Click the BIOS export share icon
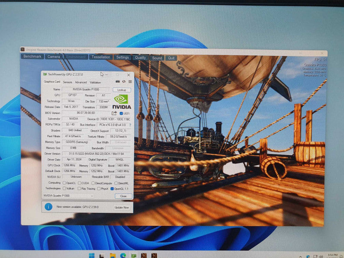 click(x=114, y=113)
